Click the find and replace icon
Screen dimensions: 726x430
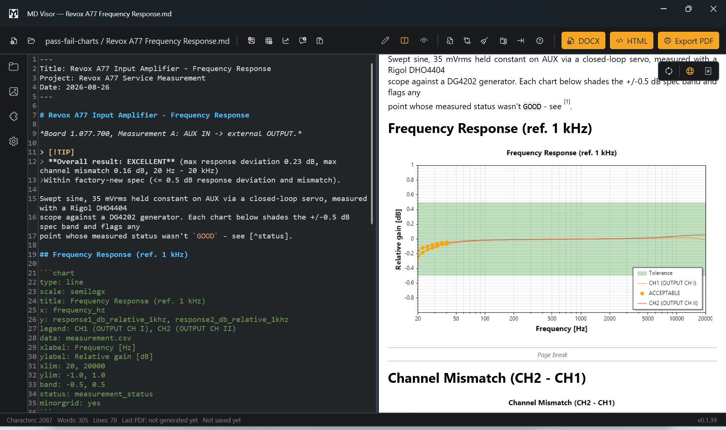[x=467, y=41]
